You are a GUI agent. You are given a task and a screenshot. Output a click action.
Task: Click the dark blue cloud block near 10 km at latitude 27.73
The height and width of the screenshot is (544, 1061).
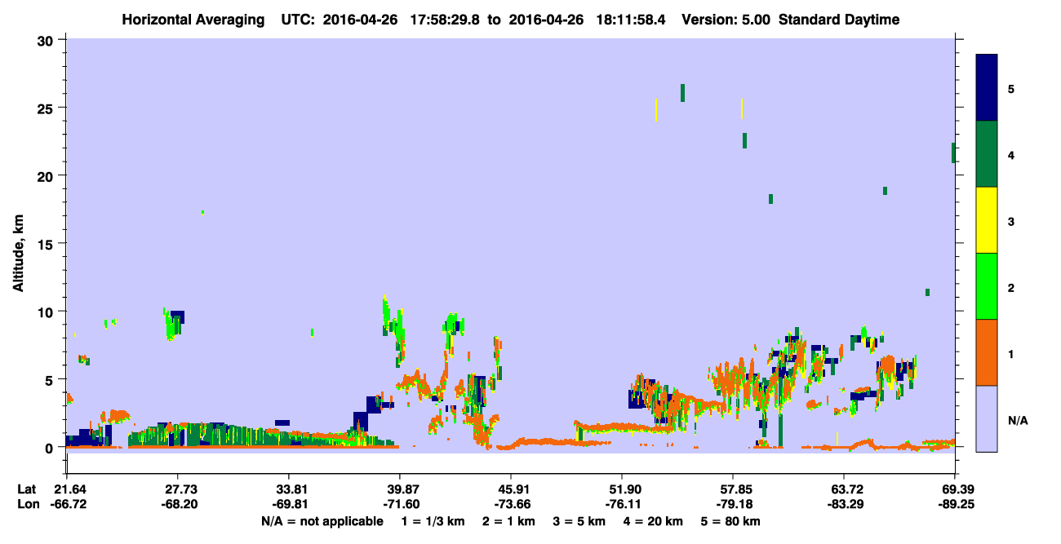178,316
